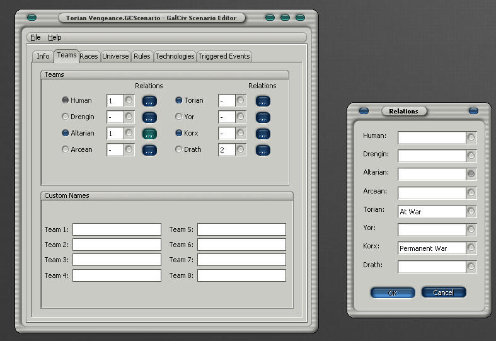Open Drengin team number dropdown

click(129, 117)
